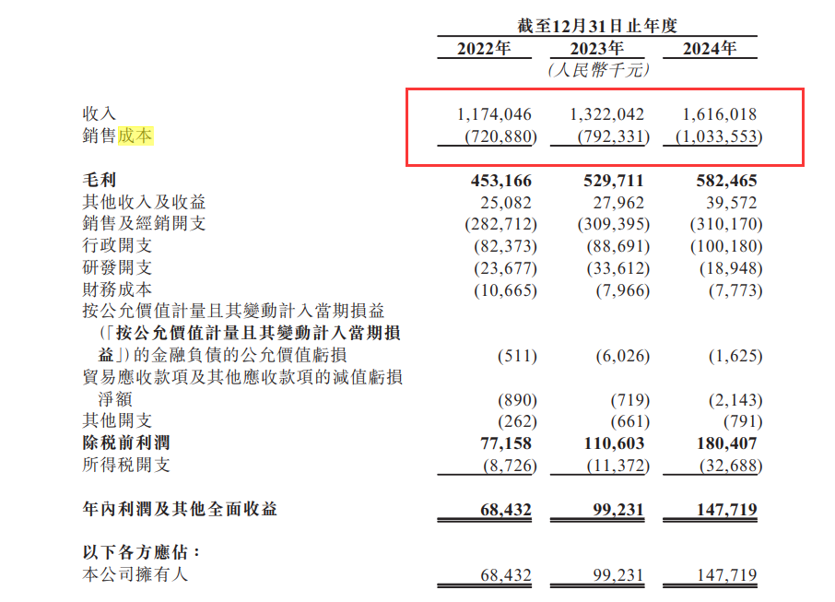The width and height of the screenshot is (835, 602).
Task: Click the 收入 row label
Action: (100, 114)
